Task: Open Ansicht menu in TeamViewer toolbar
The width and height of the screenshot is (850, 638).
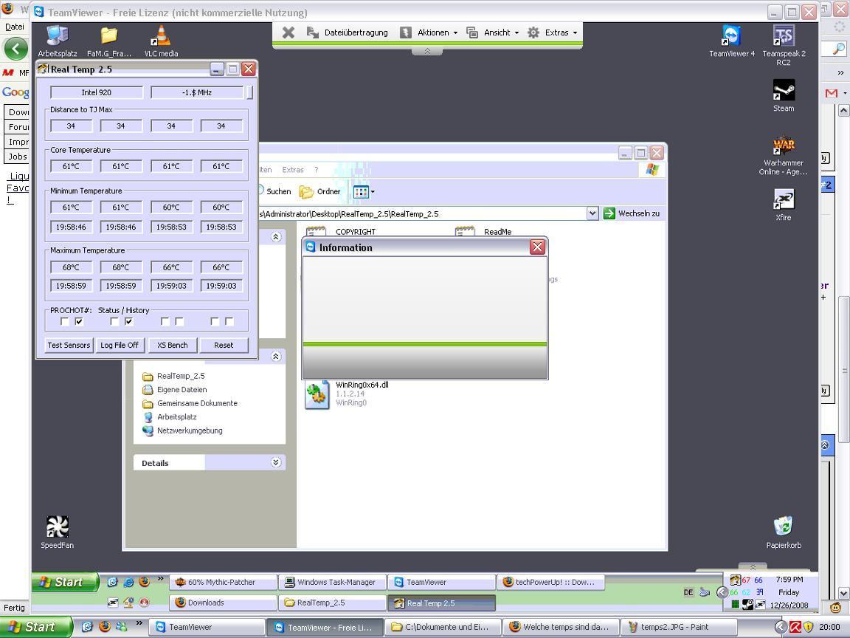Action: point(493,32)
